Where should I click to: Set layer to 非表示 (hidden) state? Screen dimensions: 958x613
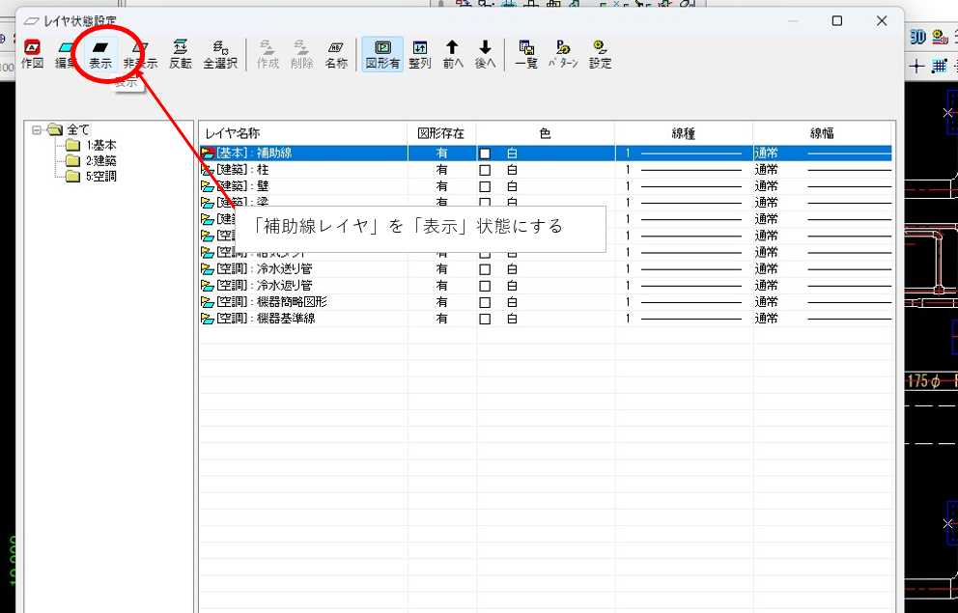(140, 54)
